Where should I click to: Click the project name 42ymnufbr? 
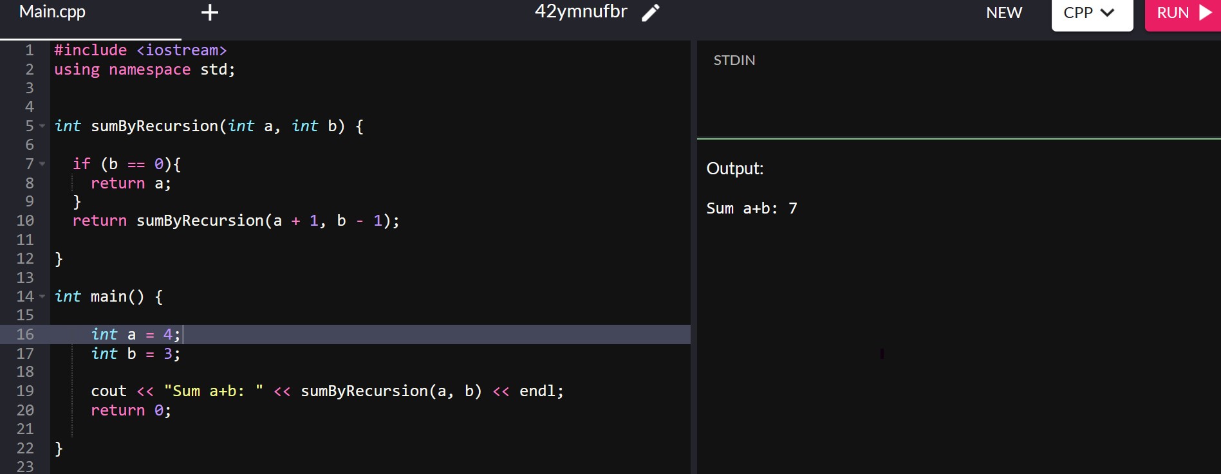coord(581,12)
